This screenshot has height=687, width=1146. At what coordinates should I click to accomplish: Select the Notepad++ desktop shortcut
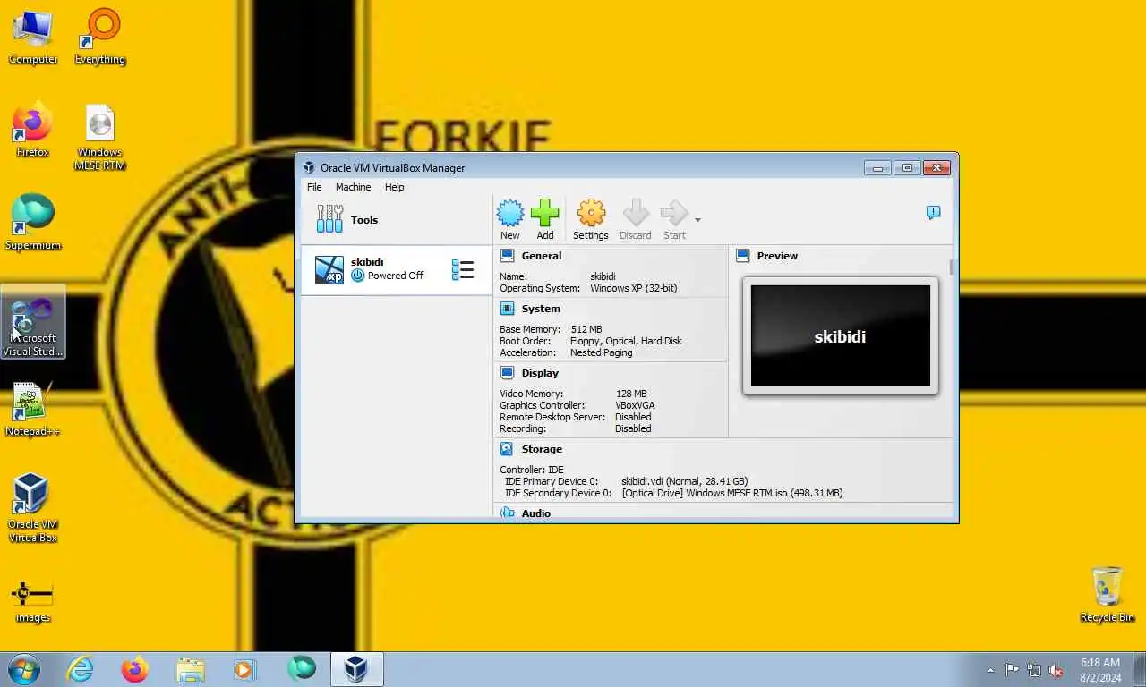pyautogui.click(x=33, y=410)
